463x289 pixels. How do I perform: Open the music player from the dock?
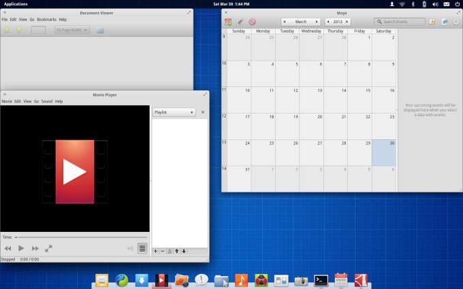point(241,280)
